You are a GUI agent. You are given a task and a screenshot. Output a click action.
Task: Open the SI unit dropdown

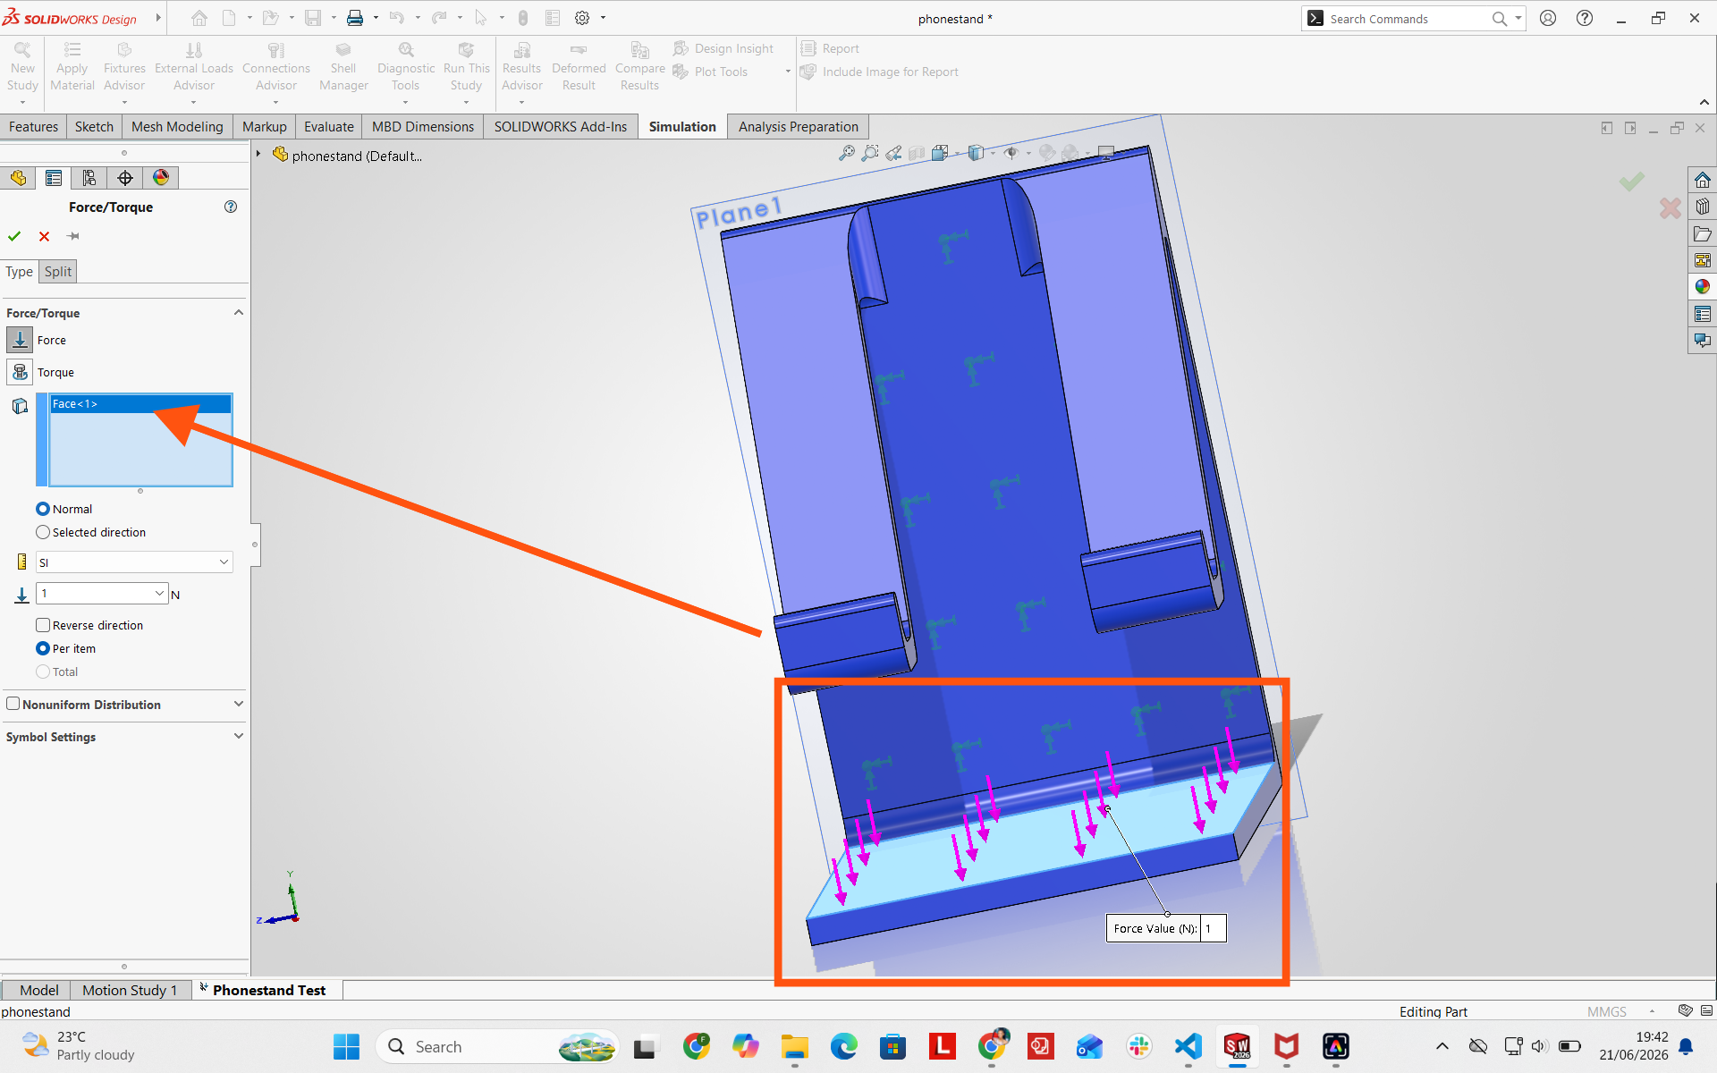tap(134, 562)
